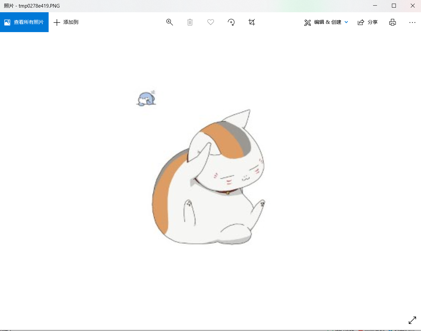The width and height of the screenshot is (421, 331).
Task: Expand the Edit & Create dropdown
Action: pos(326,22)
